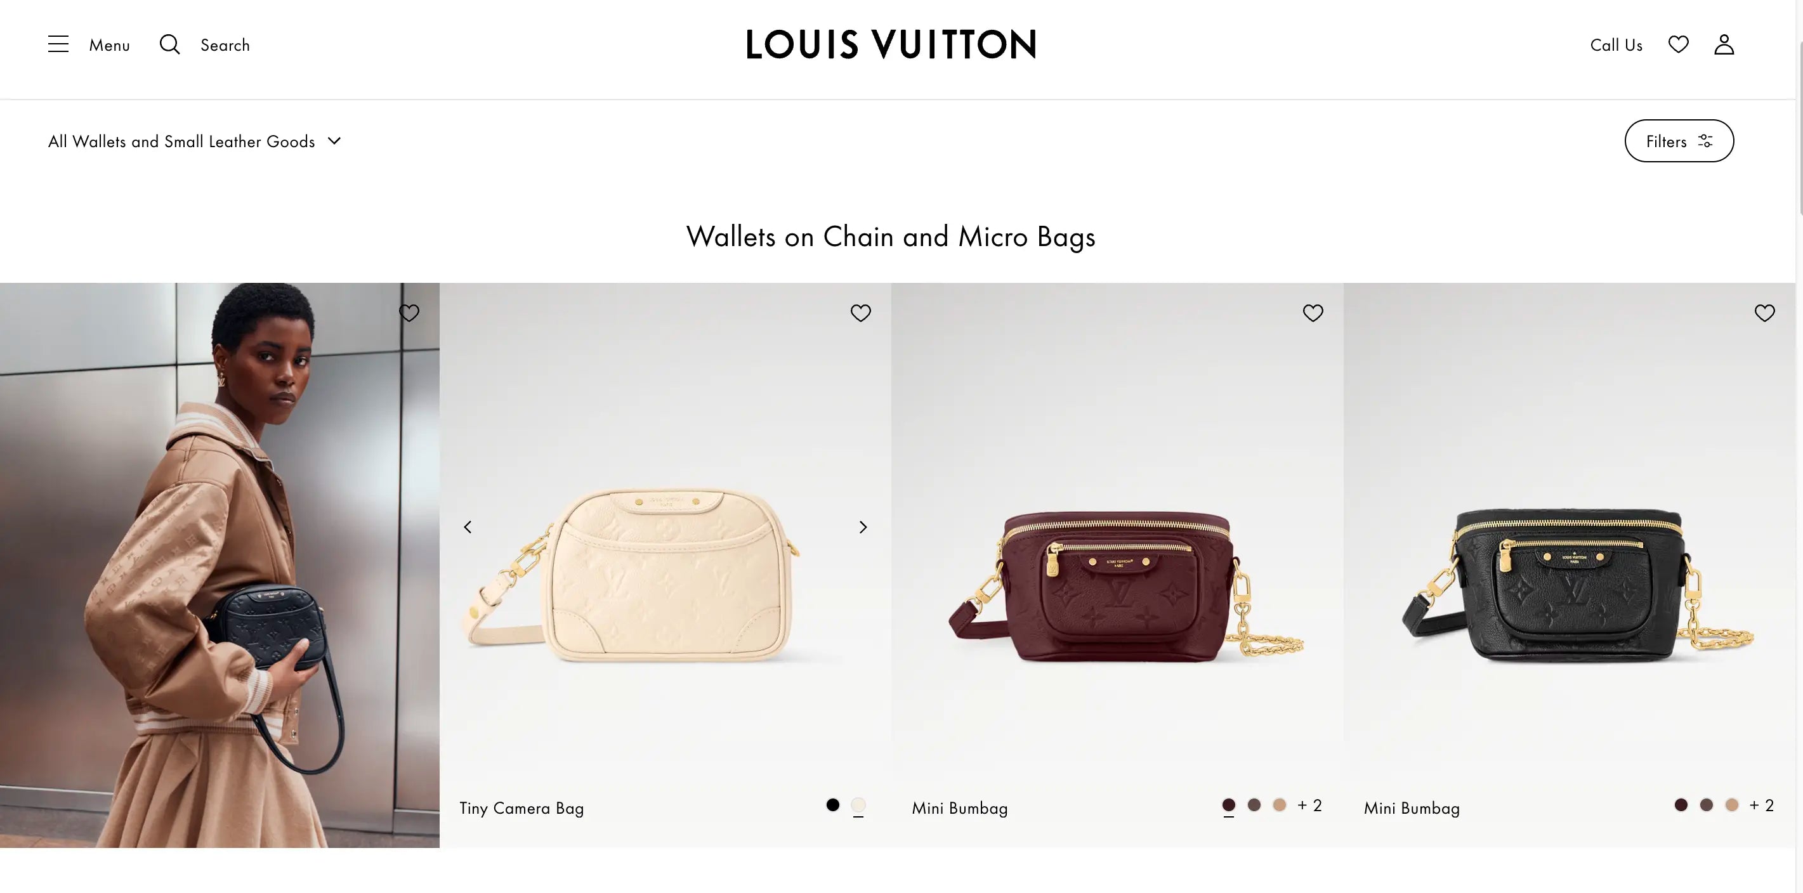Click the sliders icon inside Filters
The height and width of the screenshot is (893, 1803).
click(1705, 141)
